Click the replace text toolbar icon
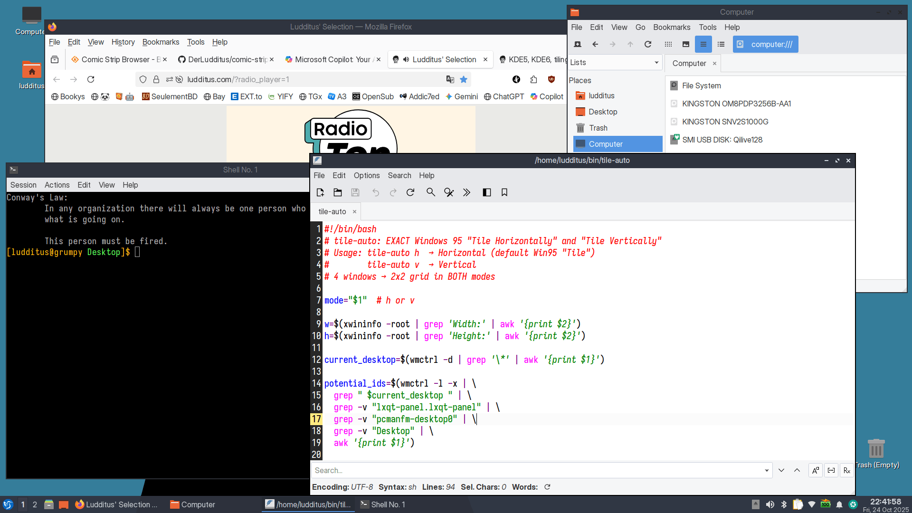The width and height of the screenshot is (912, 513). coord(448,192)
